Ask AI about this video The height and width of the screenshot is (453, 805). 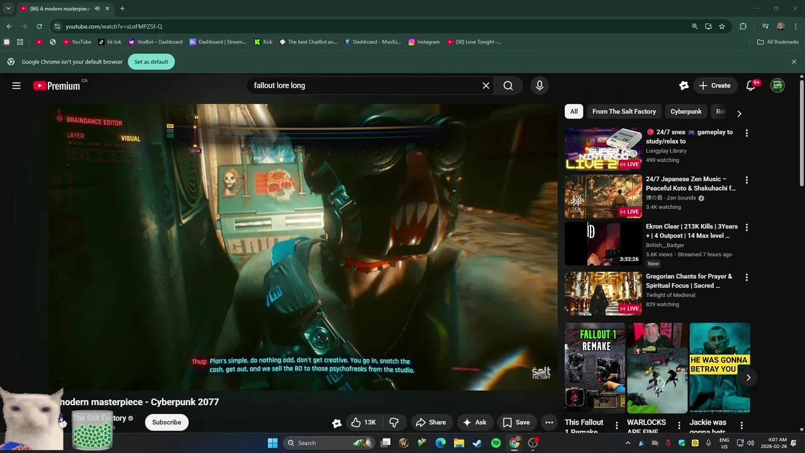[x=475, y=422]
